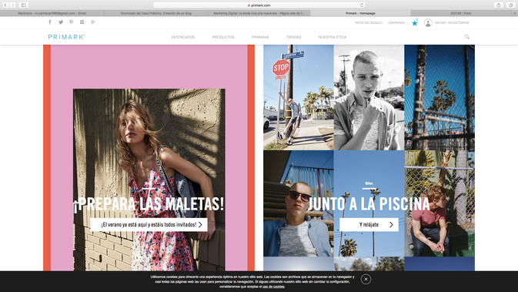Open the uso de cookies link
Viewport: 518px width, 292px height.
(x=273, y=287)
